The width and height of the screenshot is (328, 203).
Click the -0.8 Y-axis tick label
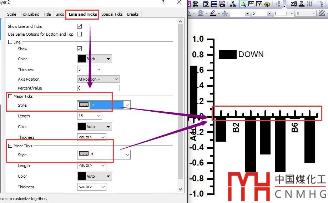click(x=197, y=178)
